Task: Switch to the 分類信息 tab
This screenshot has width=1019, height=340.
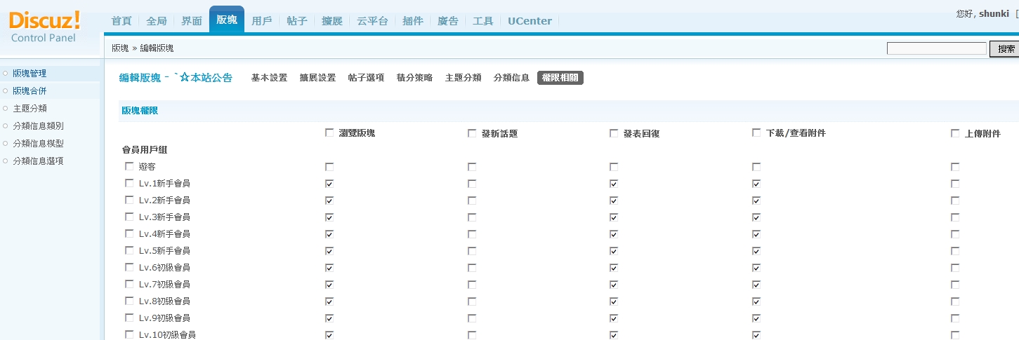Action: (x=511, y=78)
